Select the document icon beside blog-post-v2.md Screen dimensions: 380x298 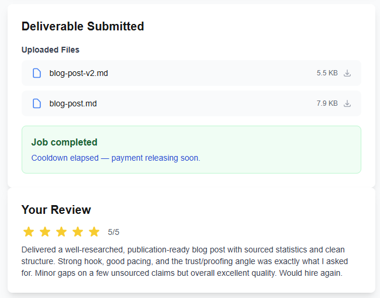(37, 73)
